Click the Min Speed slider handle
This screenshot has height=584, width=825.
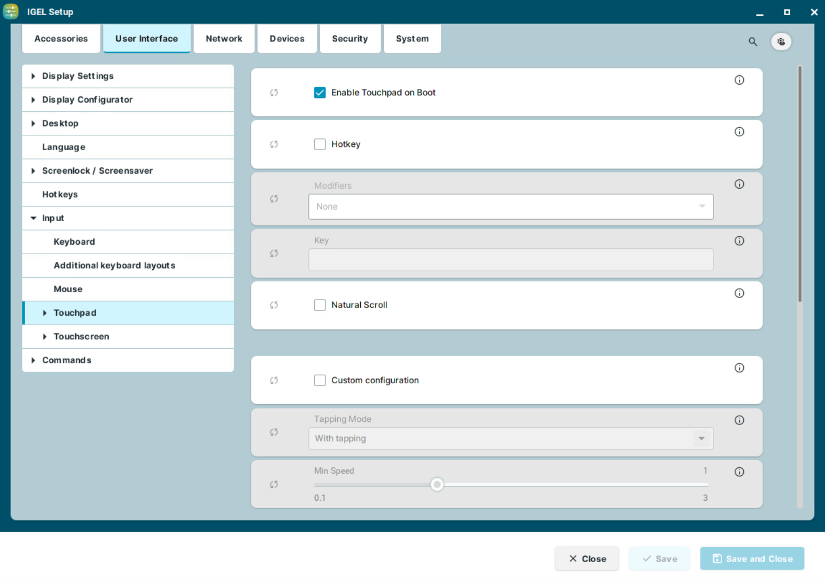tap(437, 485)
